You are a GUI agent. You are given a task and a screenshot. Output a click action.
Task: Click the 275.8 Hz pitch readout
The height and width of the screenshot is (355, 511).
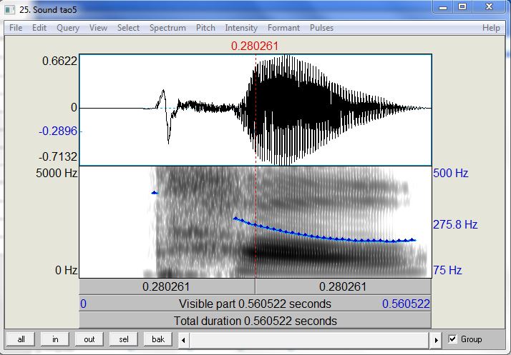pyautogui.click(x=455, y=224)
